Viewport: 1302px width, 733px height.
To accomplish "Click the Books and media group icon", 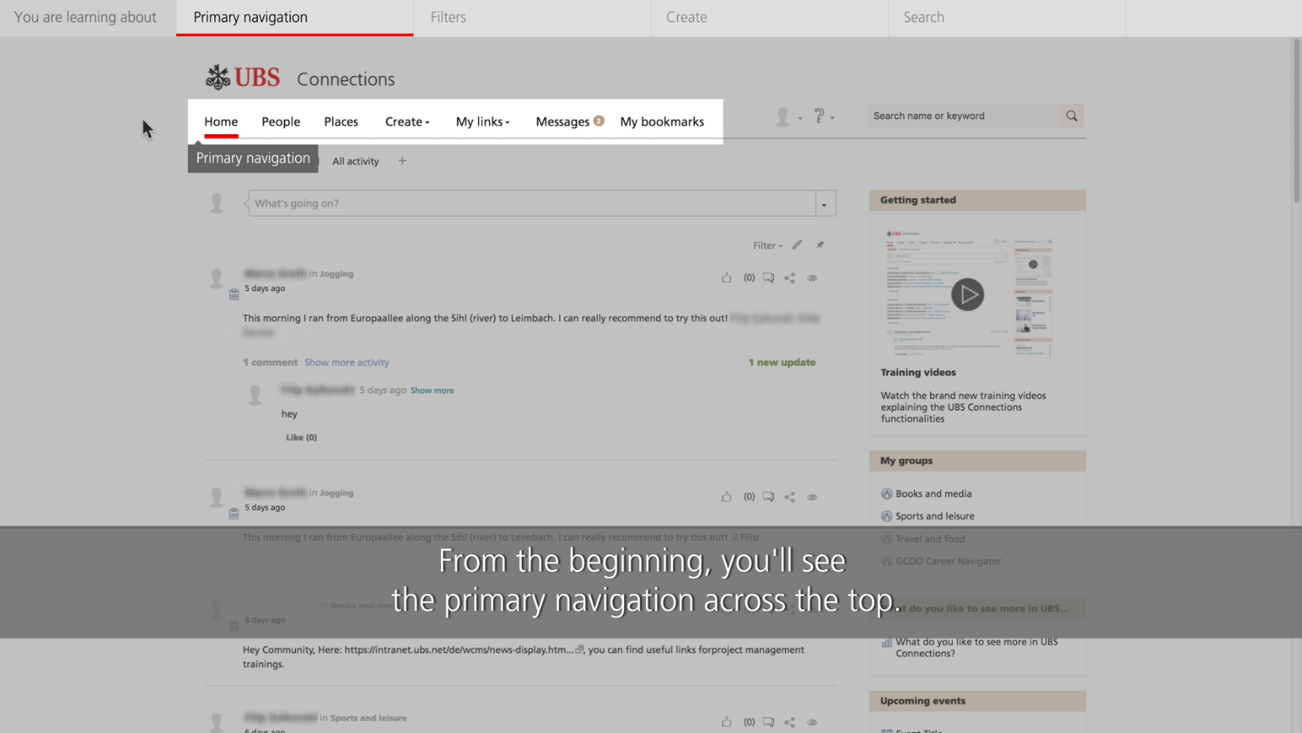I will 887,493.
